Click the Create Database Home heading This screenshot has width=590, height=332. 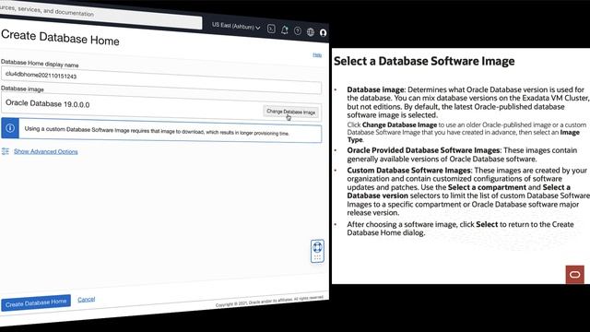[x=60, y=38]
